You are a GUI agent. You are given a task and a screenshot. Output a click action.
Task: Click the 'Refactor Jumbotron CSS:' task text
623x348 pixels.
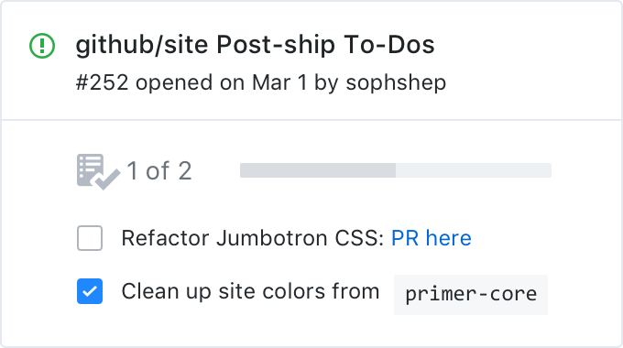coord(253,238)
